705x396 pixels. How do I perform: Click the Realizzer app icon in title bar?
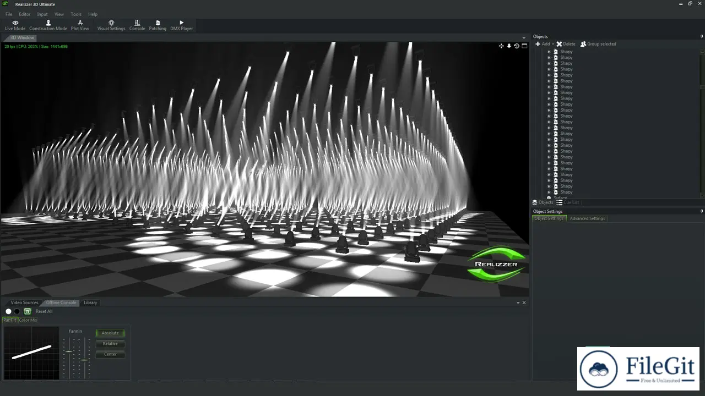pos(5,4)
